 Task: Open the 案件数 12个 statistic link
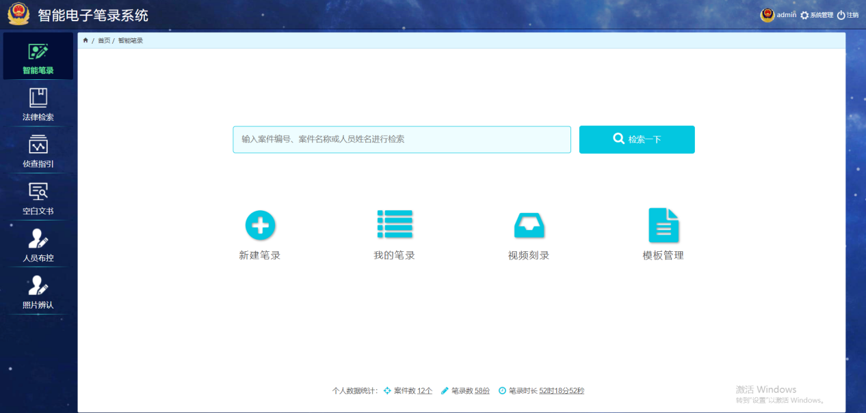pyautogui.click(x=424, y=391)
